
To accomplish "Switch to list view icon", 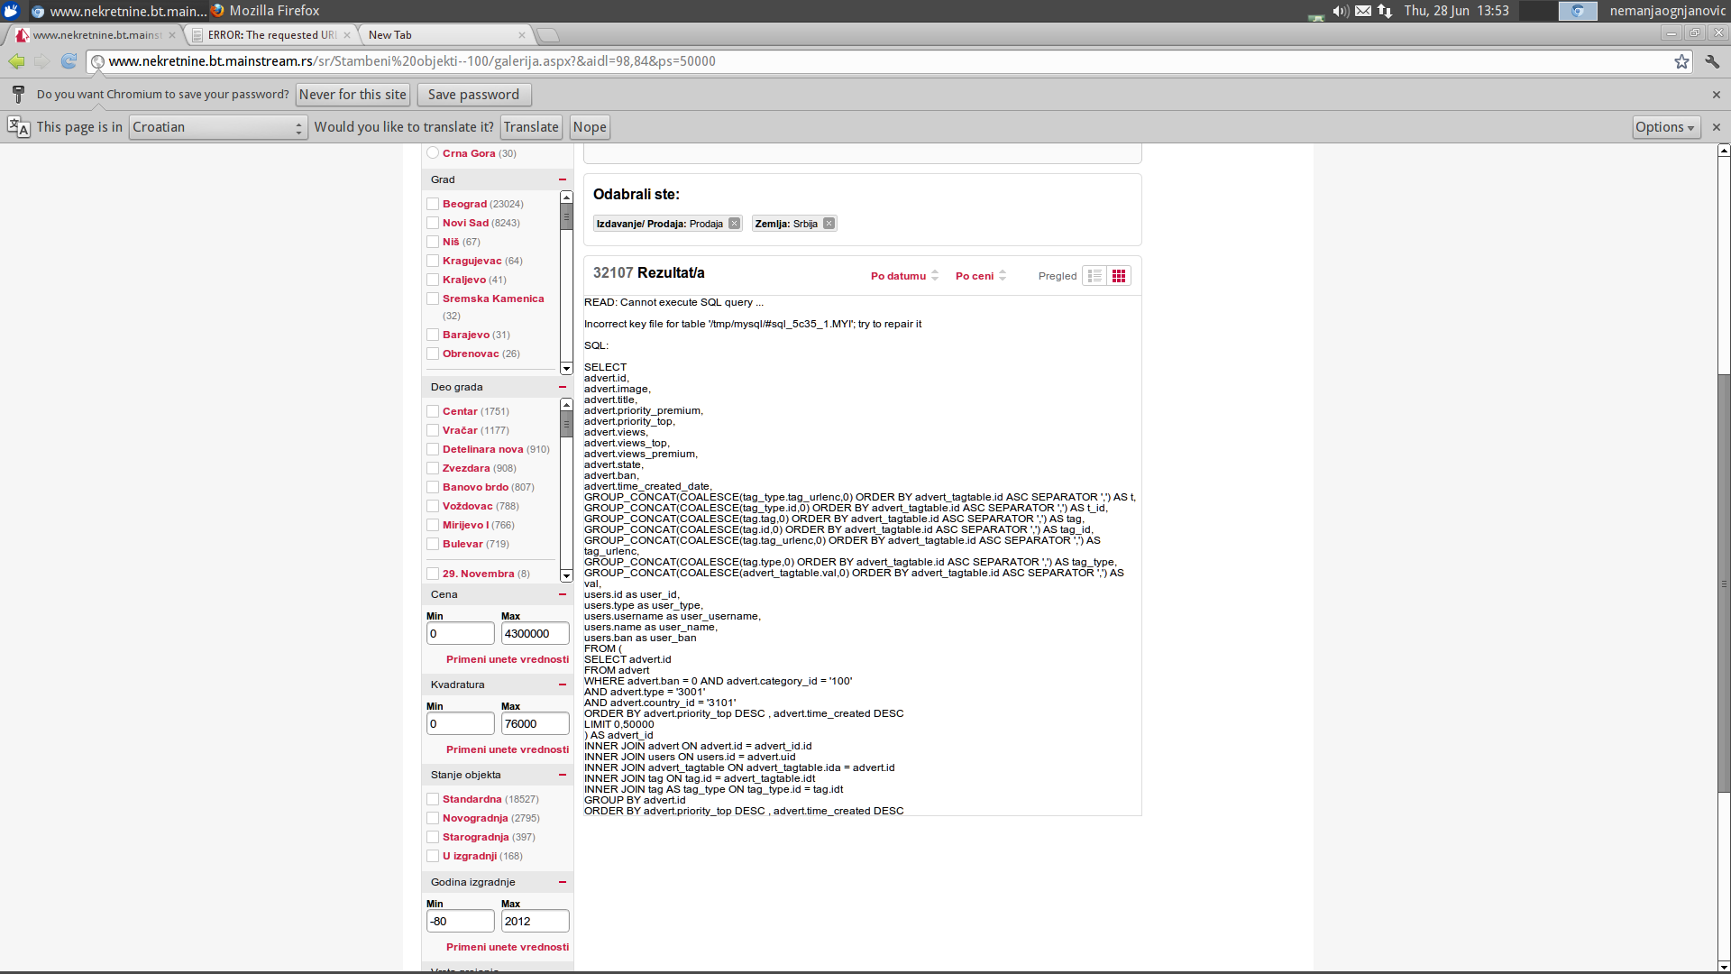I will [x=1094, y=276].
